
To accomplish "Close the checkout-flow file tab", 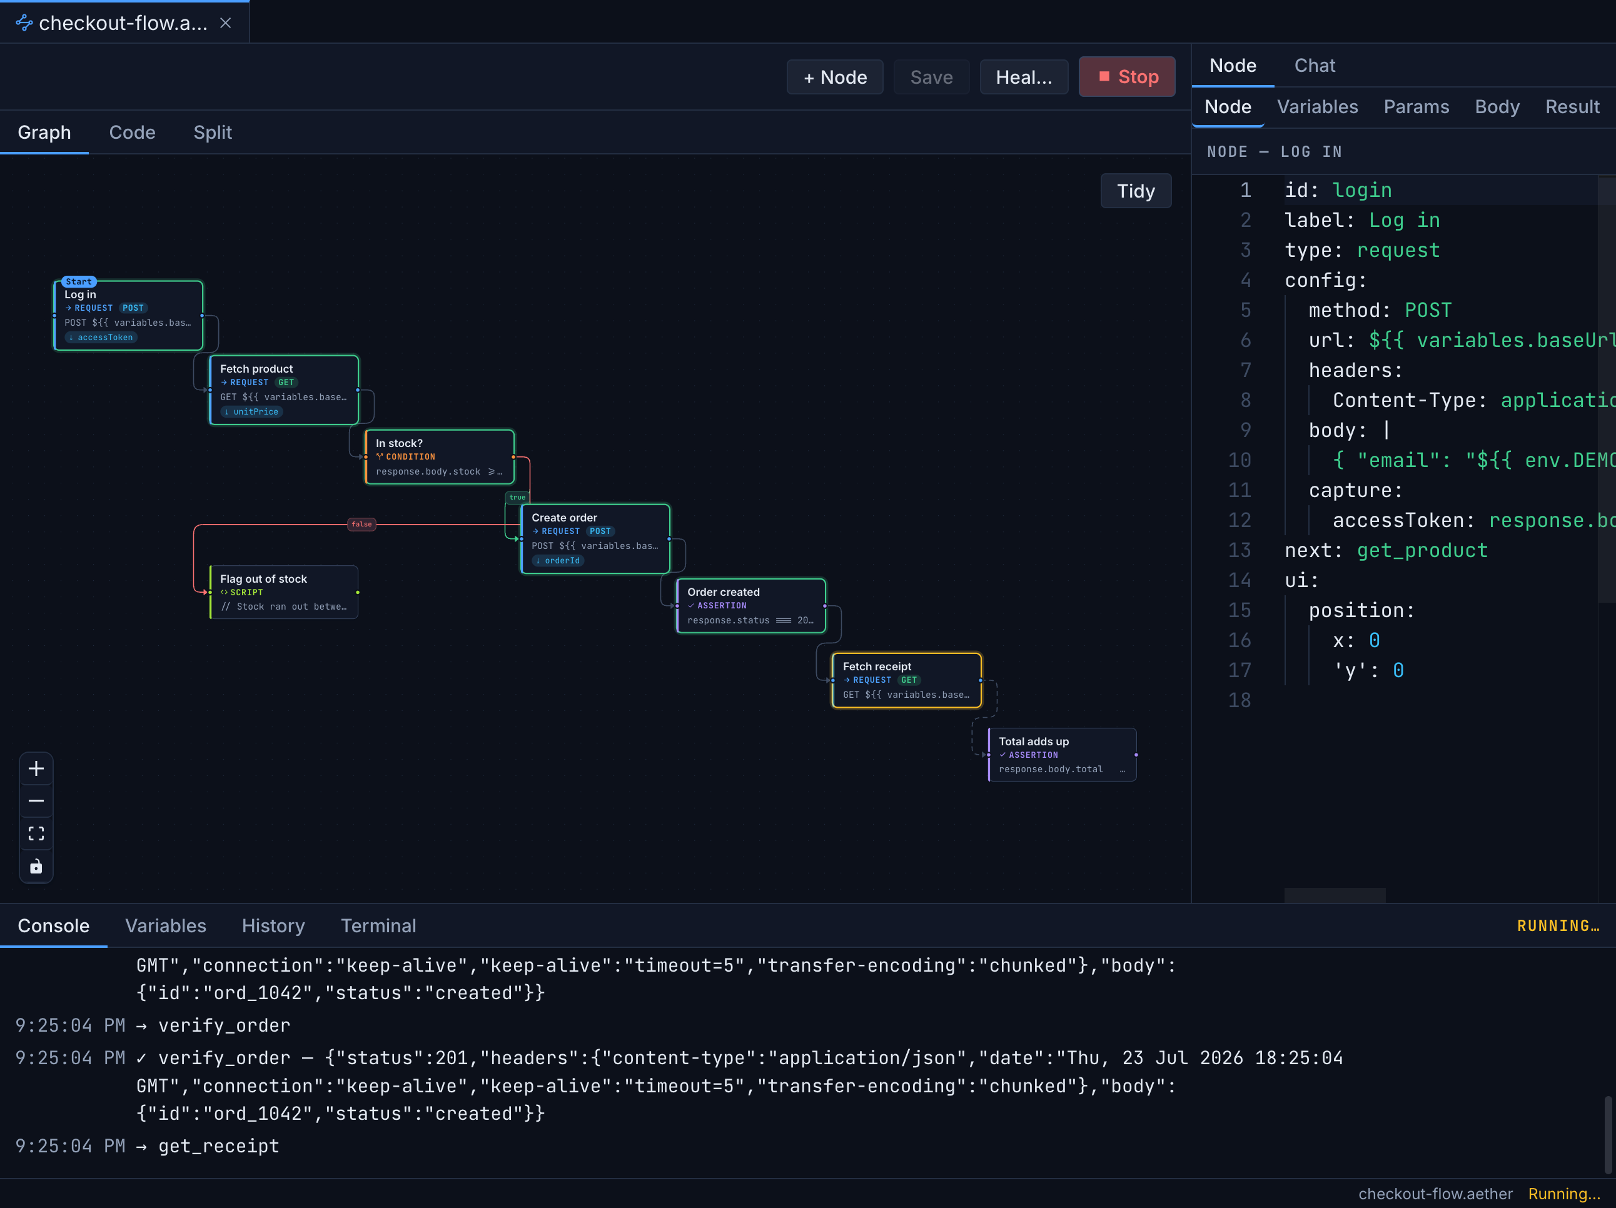I will [x=226, y=23].
